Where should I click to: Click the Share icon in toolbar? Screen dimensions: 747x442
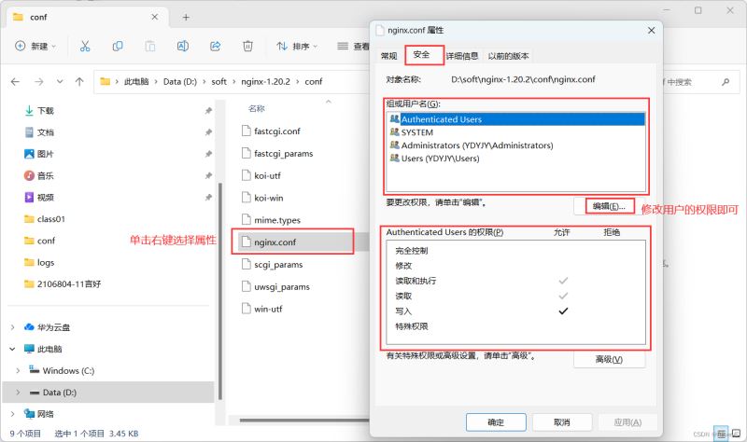215,46
